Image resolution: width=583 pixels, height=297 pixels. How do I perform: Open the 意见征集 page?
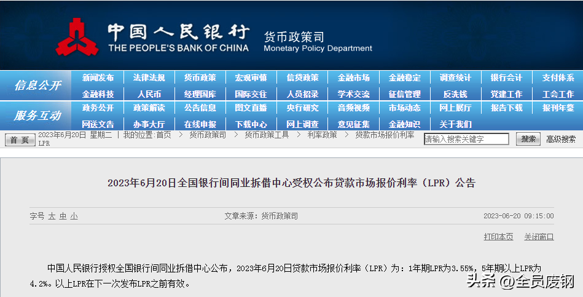coord(353,124)
